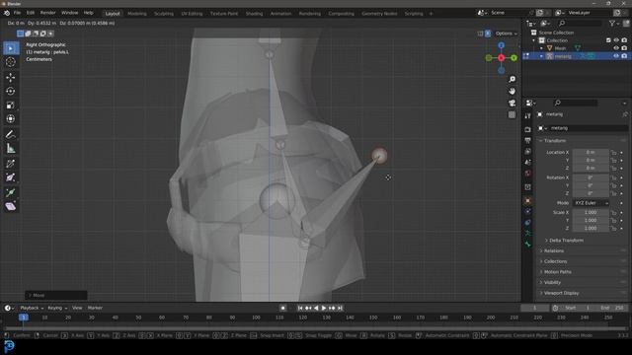Image resolution: width=632 pixels, height=355 pixels.
Task: Open the Object properties tab icon
Action: pyautogui.click(x=527, y=201)
